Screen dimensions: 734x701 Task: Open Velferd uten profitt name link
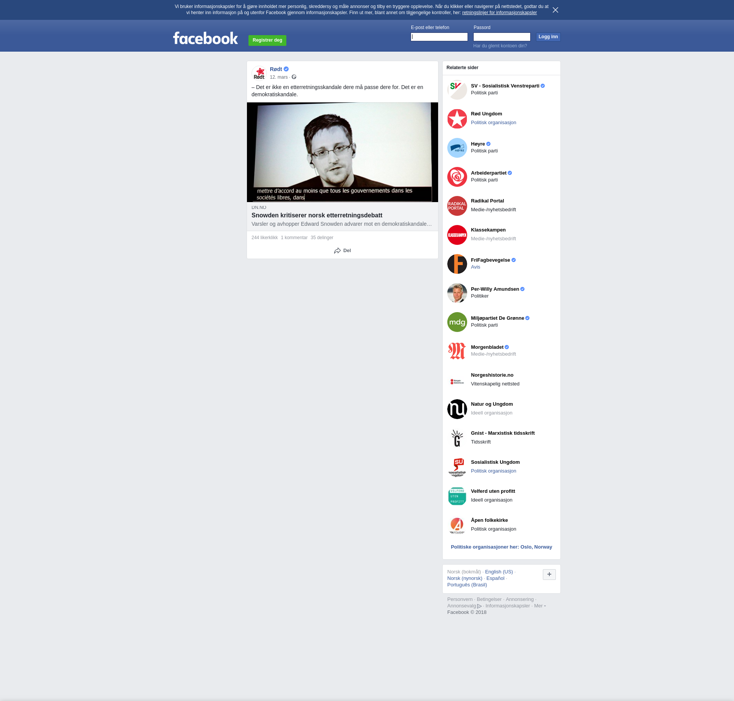pyautogui.click(x=493, y=491)
